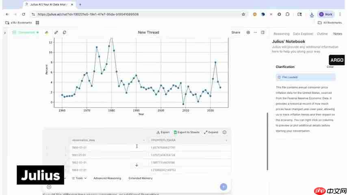Click the plus attach icon in chat box

coord(49,187)
